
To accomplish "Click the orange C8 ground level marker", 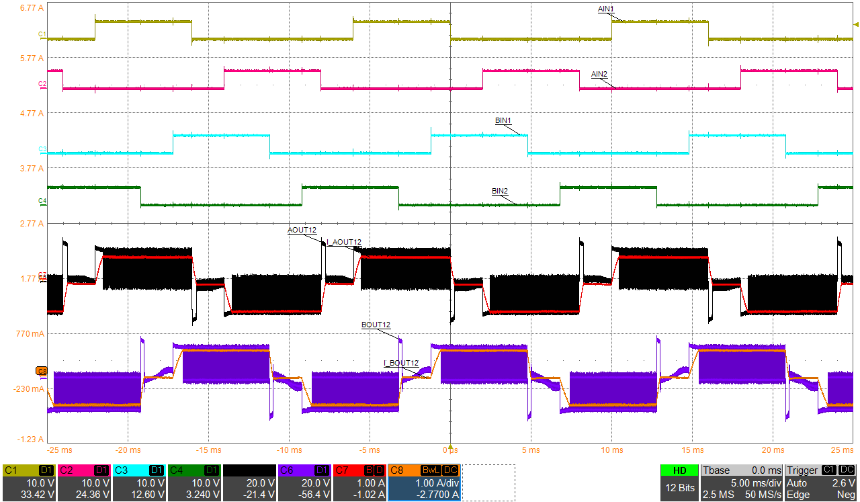I will [x=42, y=371].
